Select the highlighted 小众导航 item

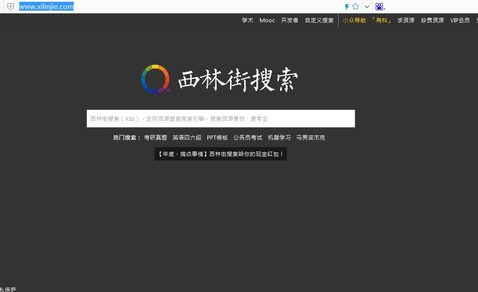[354, 20]
